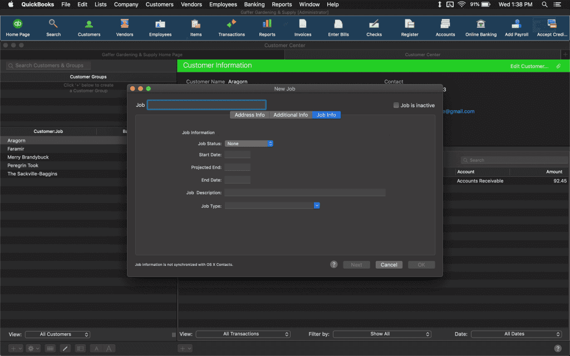Switch to the Address Info tab
The image size is (570, 356).
(x=249, y=115)
